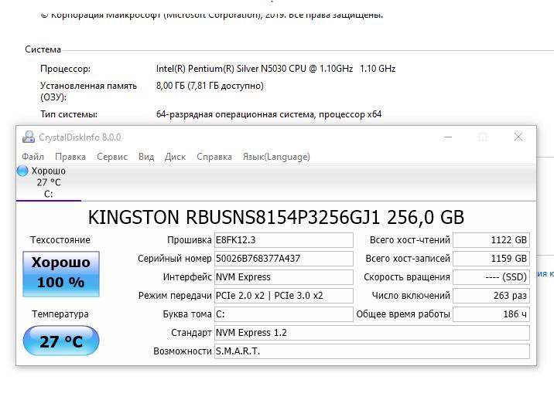The image size is (554, 400).
Task: Click the serial number field
Action: [x=282, y=259]
